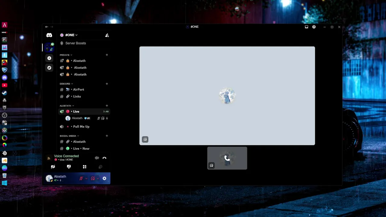Open the Discover servers compass icon
This screenshot has width=386, height=217.
click(49, 68)
